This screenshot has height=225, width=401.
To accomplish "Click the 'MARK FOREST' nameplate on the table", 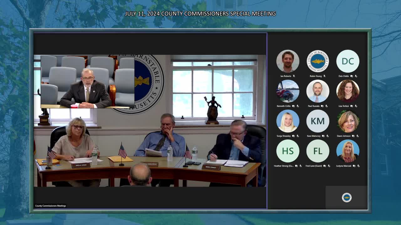I will pos(211,168).
